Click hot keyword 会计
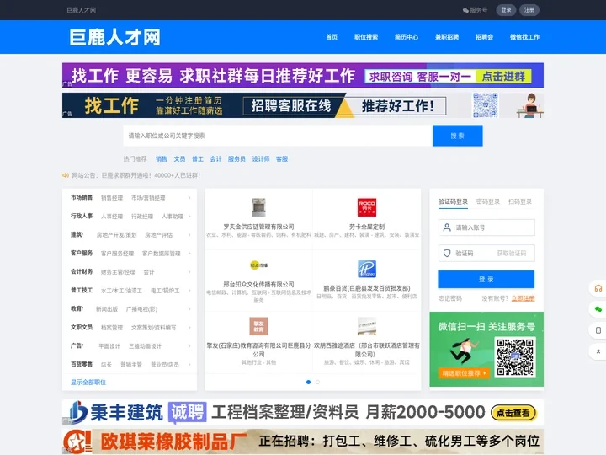The width and height of the screenshot is (606, 455). (x=215, y=159)
